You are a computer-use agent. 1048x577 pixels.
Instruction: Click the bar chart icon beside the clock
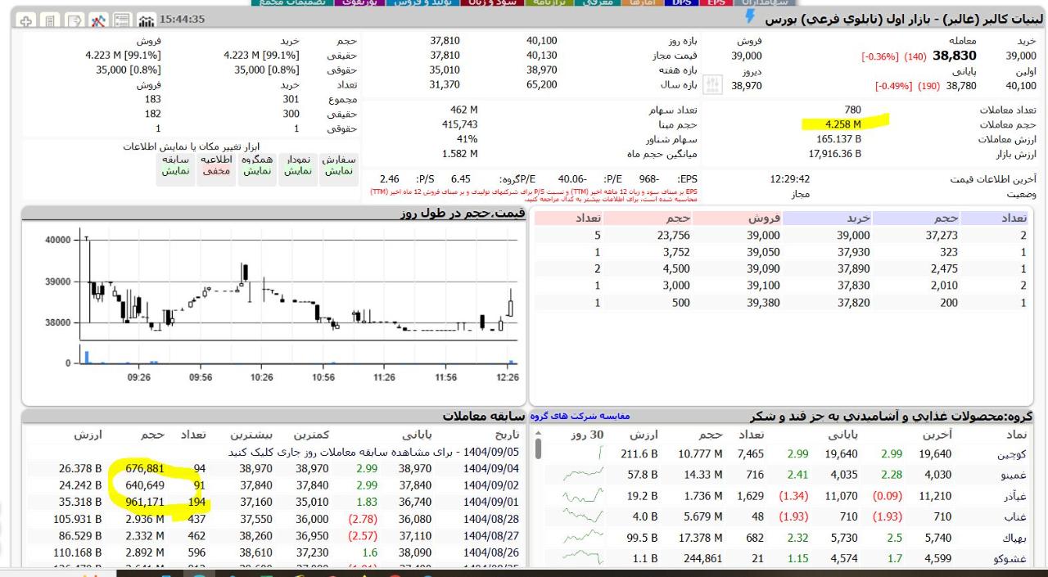click(x=147, y=20)
